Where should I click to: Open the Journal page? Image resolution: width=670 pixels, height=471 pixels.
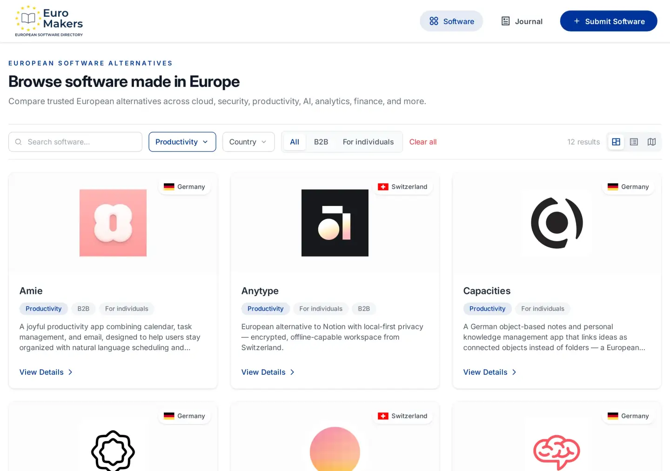tap(522, 21)
